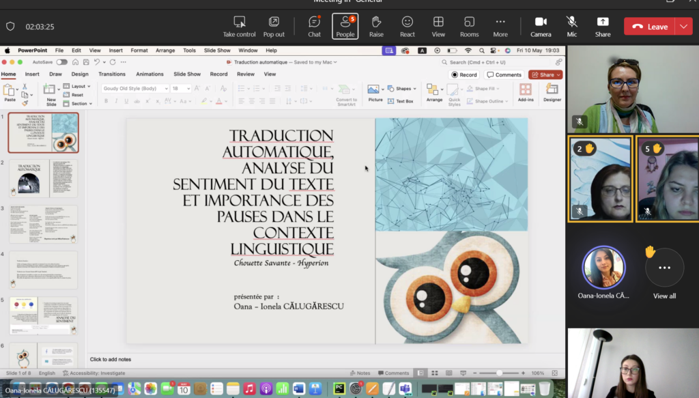
Task: Toggle the AutoSave switch in PowerPoint
Action: click(x=61, y=62)
